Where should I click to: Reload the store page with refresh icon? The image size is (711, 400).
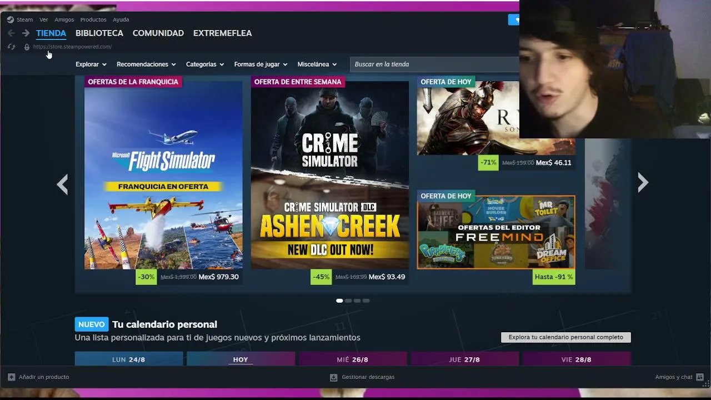11,47
